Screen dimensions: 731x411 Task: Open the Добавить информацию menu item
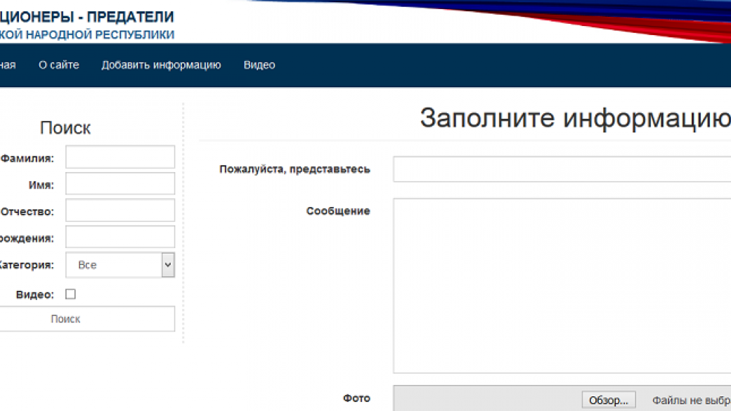(x=161, y=65)
